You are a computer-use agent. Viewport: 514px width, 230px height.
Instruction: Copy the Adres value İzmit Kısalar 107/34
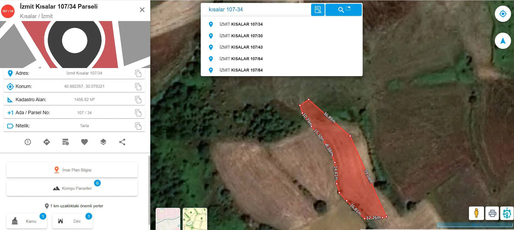(138, 73)
